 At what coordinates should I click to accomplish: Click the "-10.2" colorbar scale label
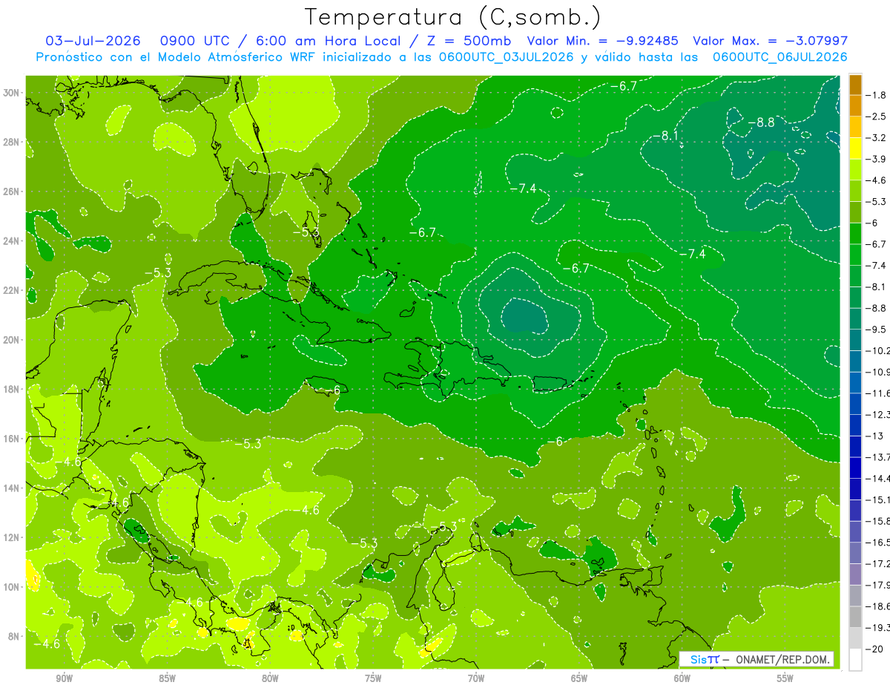click(x=878, y=350)
